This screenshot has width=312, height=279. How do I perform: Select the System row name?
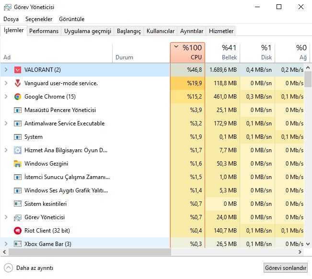coord(34,137)
